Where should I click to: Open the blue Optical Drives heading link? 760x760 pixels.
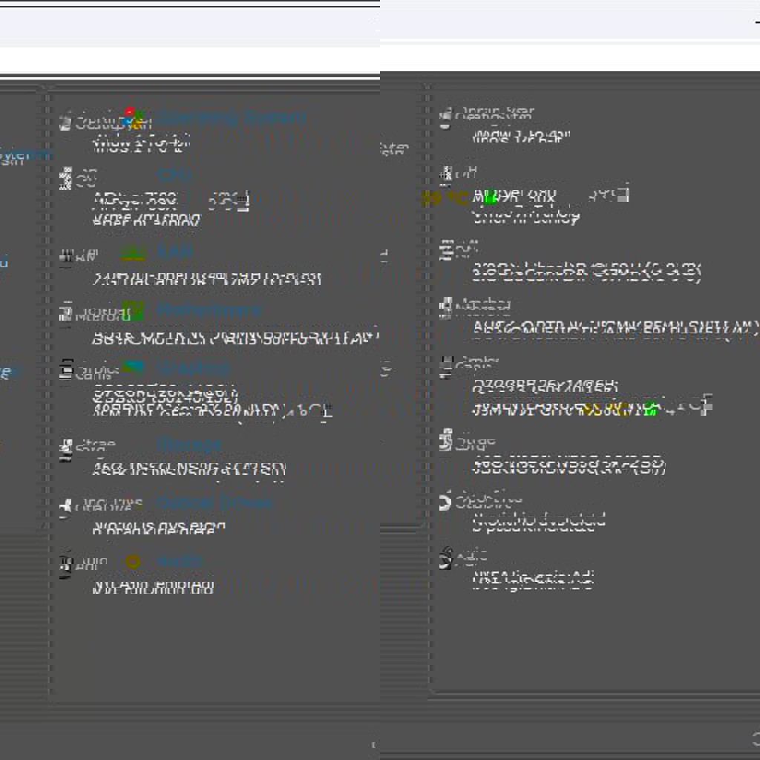tap(214, 502)
